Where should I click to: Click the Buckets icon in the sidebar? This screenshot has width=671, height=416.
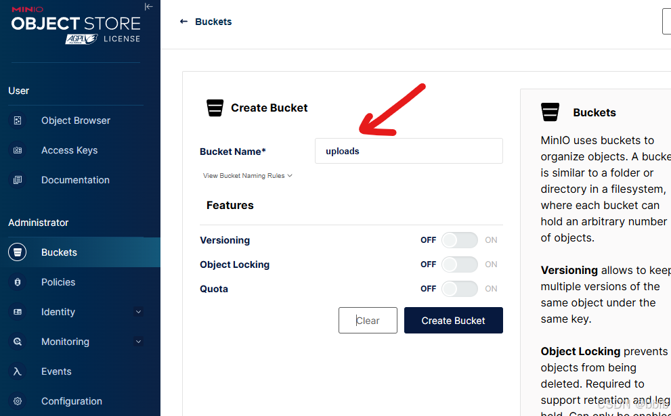pos(18,252)
